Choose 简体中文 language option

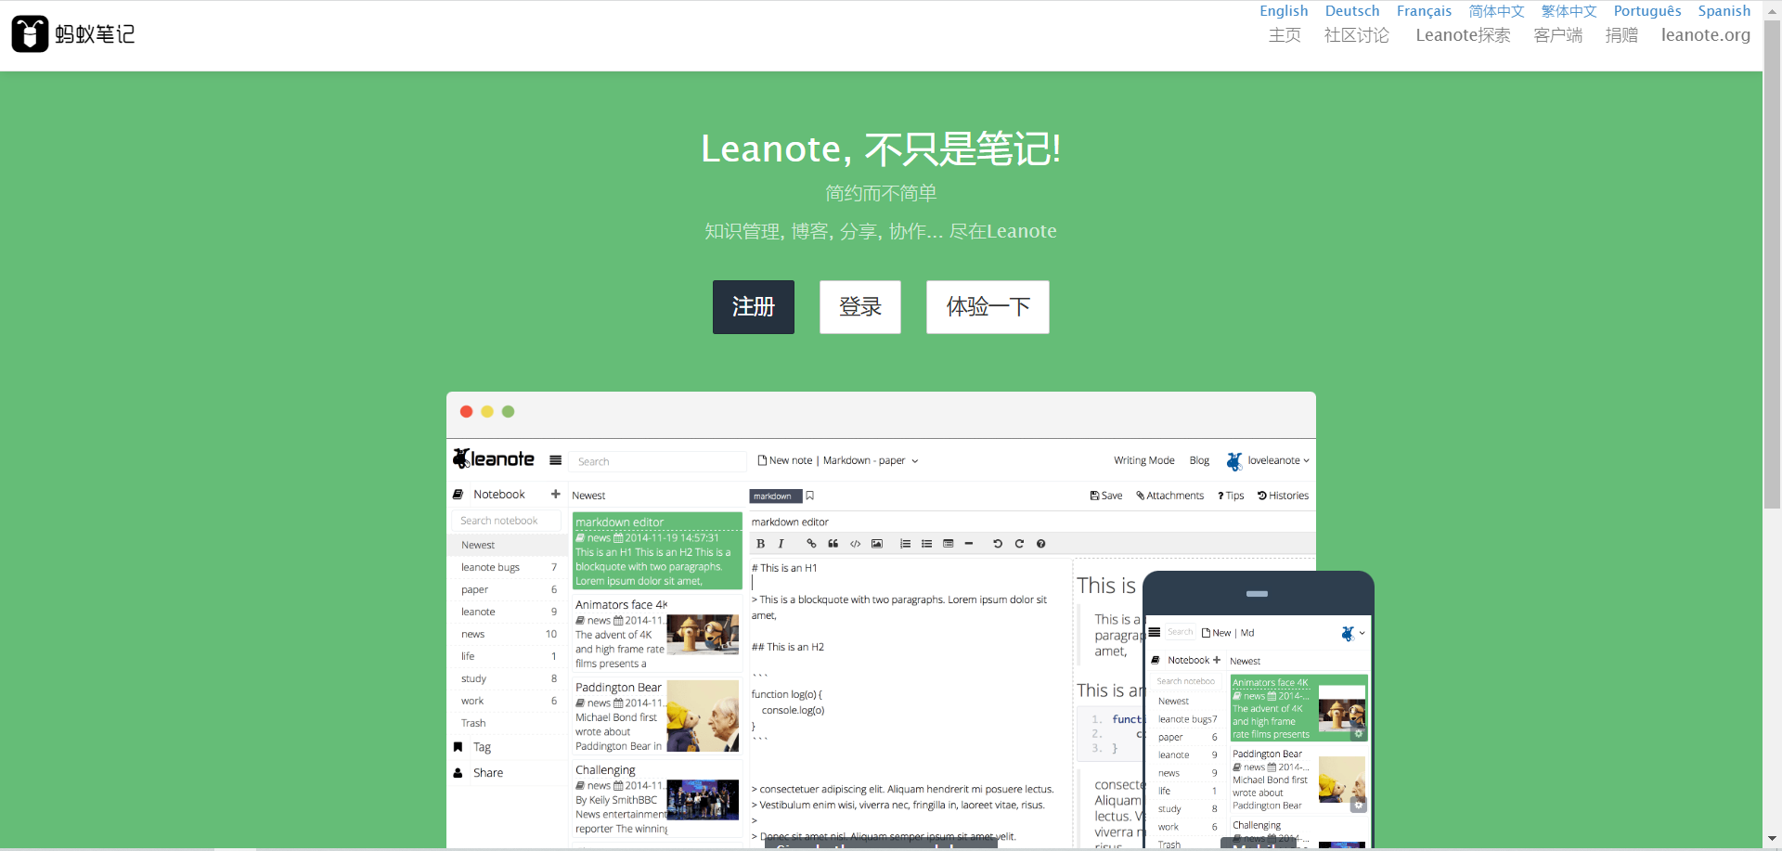(1496, 11)
